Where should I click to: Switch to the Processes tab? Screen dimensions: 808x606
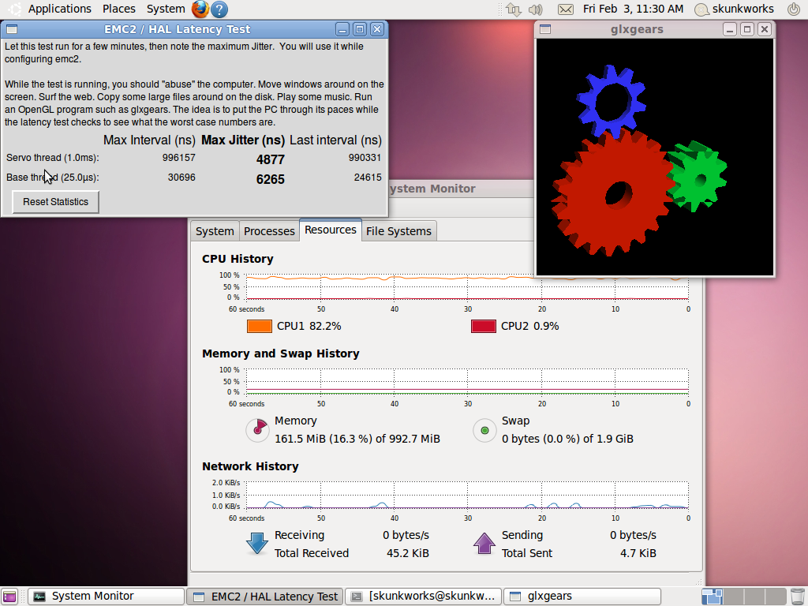click(269, 231)
